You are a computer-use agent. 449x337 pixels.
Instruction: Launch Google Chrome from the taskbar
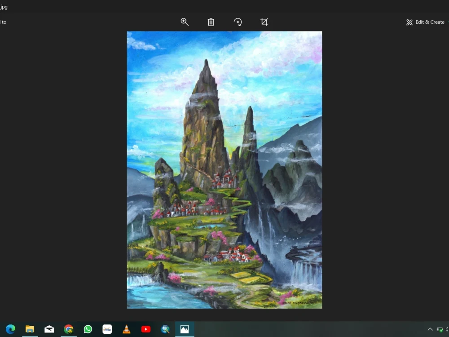click(x=68, y=329)
